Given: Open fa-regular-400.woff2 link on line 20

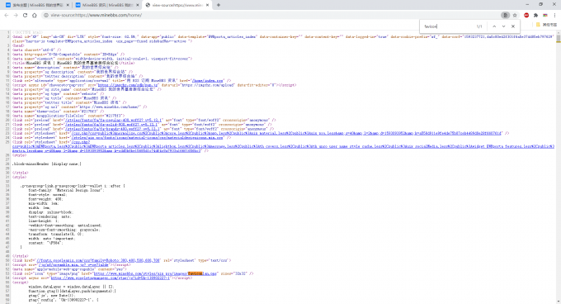Looking at the screenshot, I should click(114, 121).
